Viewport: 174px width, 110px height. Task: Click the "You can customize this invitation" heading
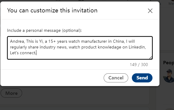[x=52, y=11]
